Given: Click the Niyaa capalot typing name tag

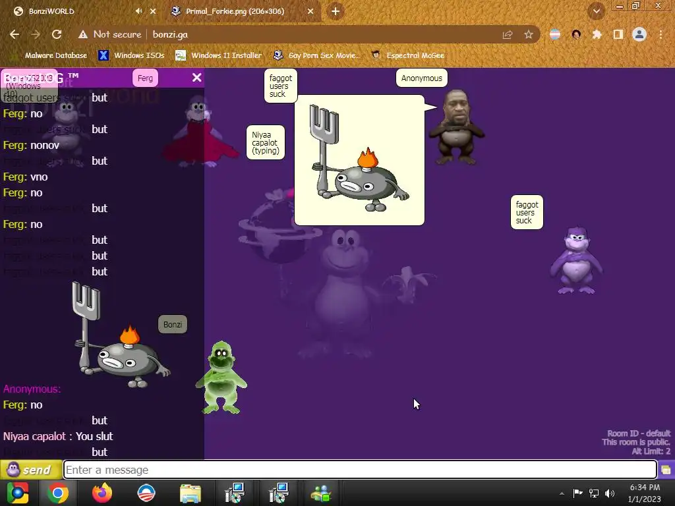Looking at the screenshot, I should [x=266, y=142].
